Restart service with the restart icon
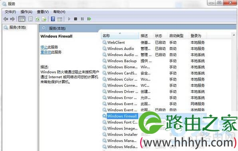 89,19
